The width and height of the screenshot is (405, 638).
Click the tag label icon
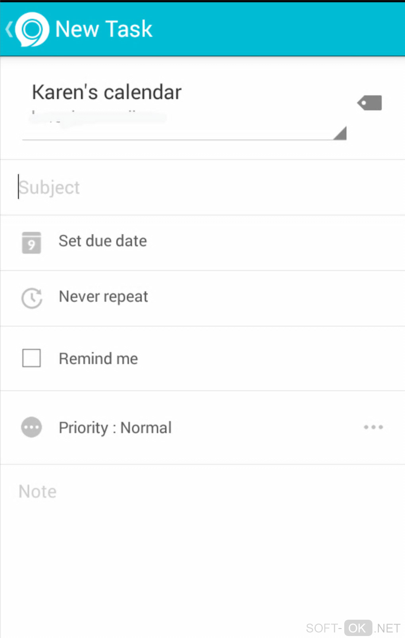click(x=370, y=103)
